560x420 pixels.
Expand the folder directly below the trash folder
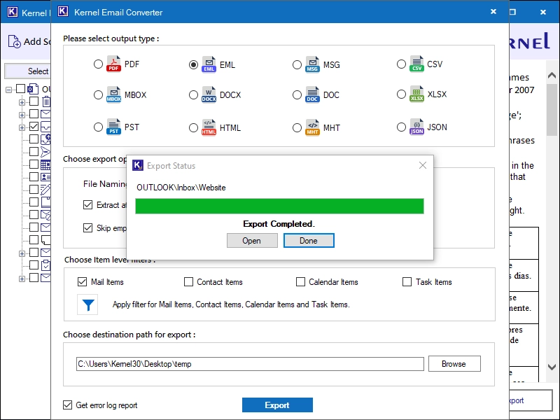[22, 115]
